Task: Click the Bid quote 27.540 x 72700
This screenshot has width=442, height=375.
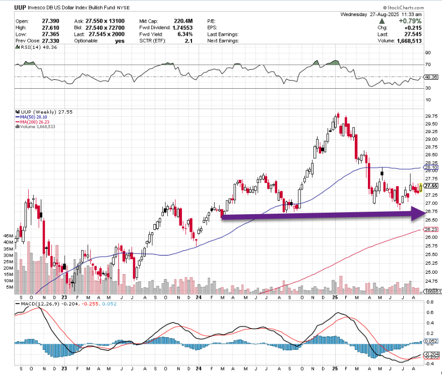Action: [x=105, y=28]
